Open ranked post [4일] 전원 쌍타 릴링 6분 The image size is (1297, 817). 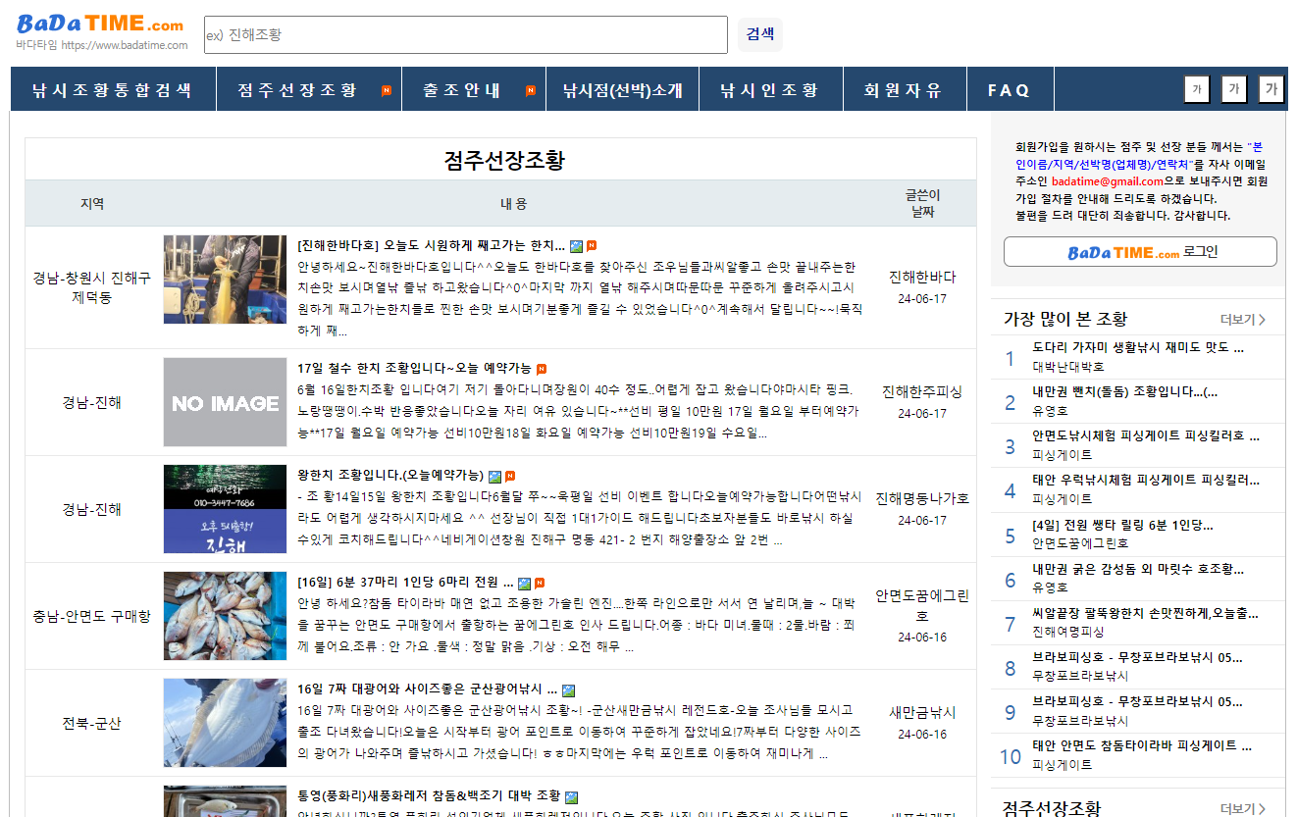point(1123,524)
